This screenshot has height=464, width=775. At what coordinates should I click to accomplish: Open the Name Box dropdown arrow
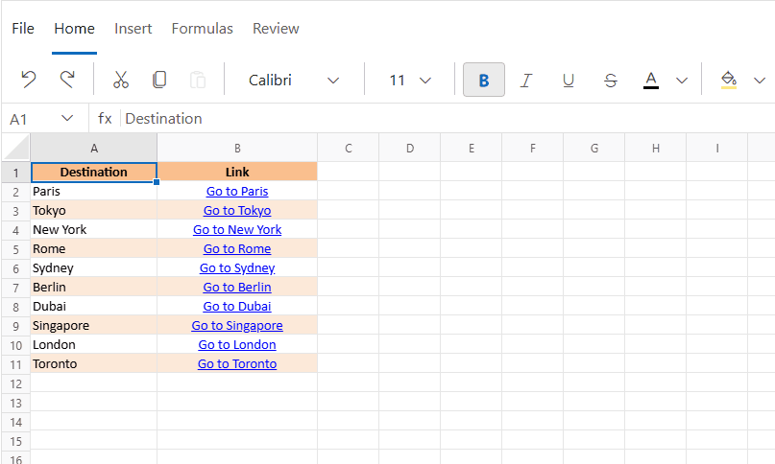pyautogui.click(x=67, y=118)
